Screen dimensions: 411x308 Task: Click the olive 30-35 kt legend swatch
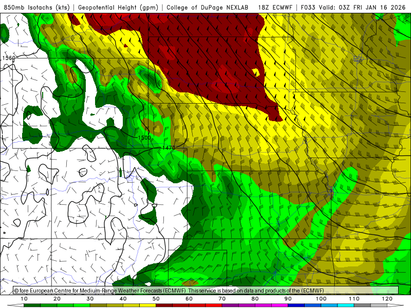(98, 305)
